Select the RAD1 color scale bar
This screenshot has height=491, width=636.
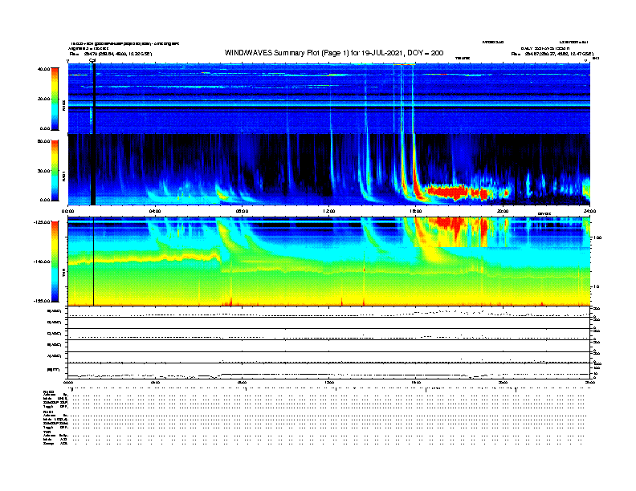tap(55, 171)
